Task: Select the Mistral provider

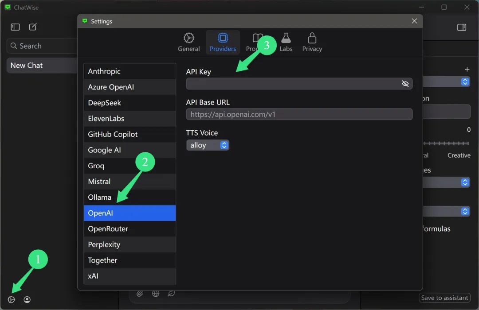Action: tap(130, 182)
